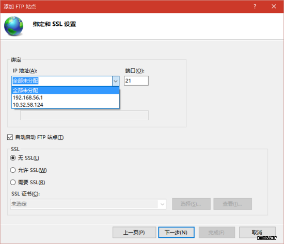The image size is (284, 244).
Task: Click the 取消 button
Action: [257, 233]
